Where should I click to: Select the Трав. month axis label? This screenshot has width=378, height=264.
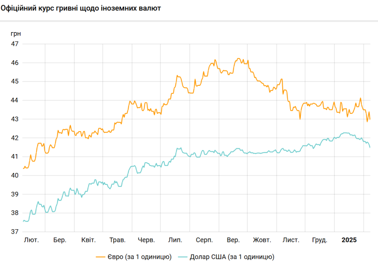117,240
